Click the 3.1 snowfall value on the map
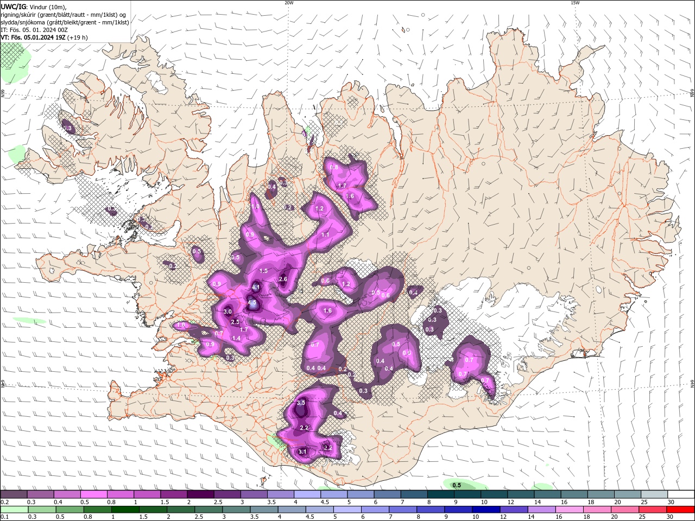Image resolution: width=695 pixels, height=521 pixels. pyautogui.click(x=303, y=452)
